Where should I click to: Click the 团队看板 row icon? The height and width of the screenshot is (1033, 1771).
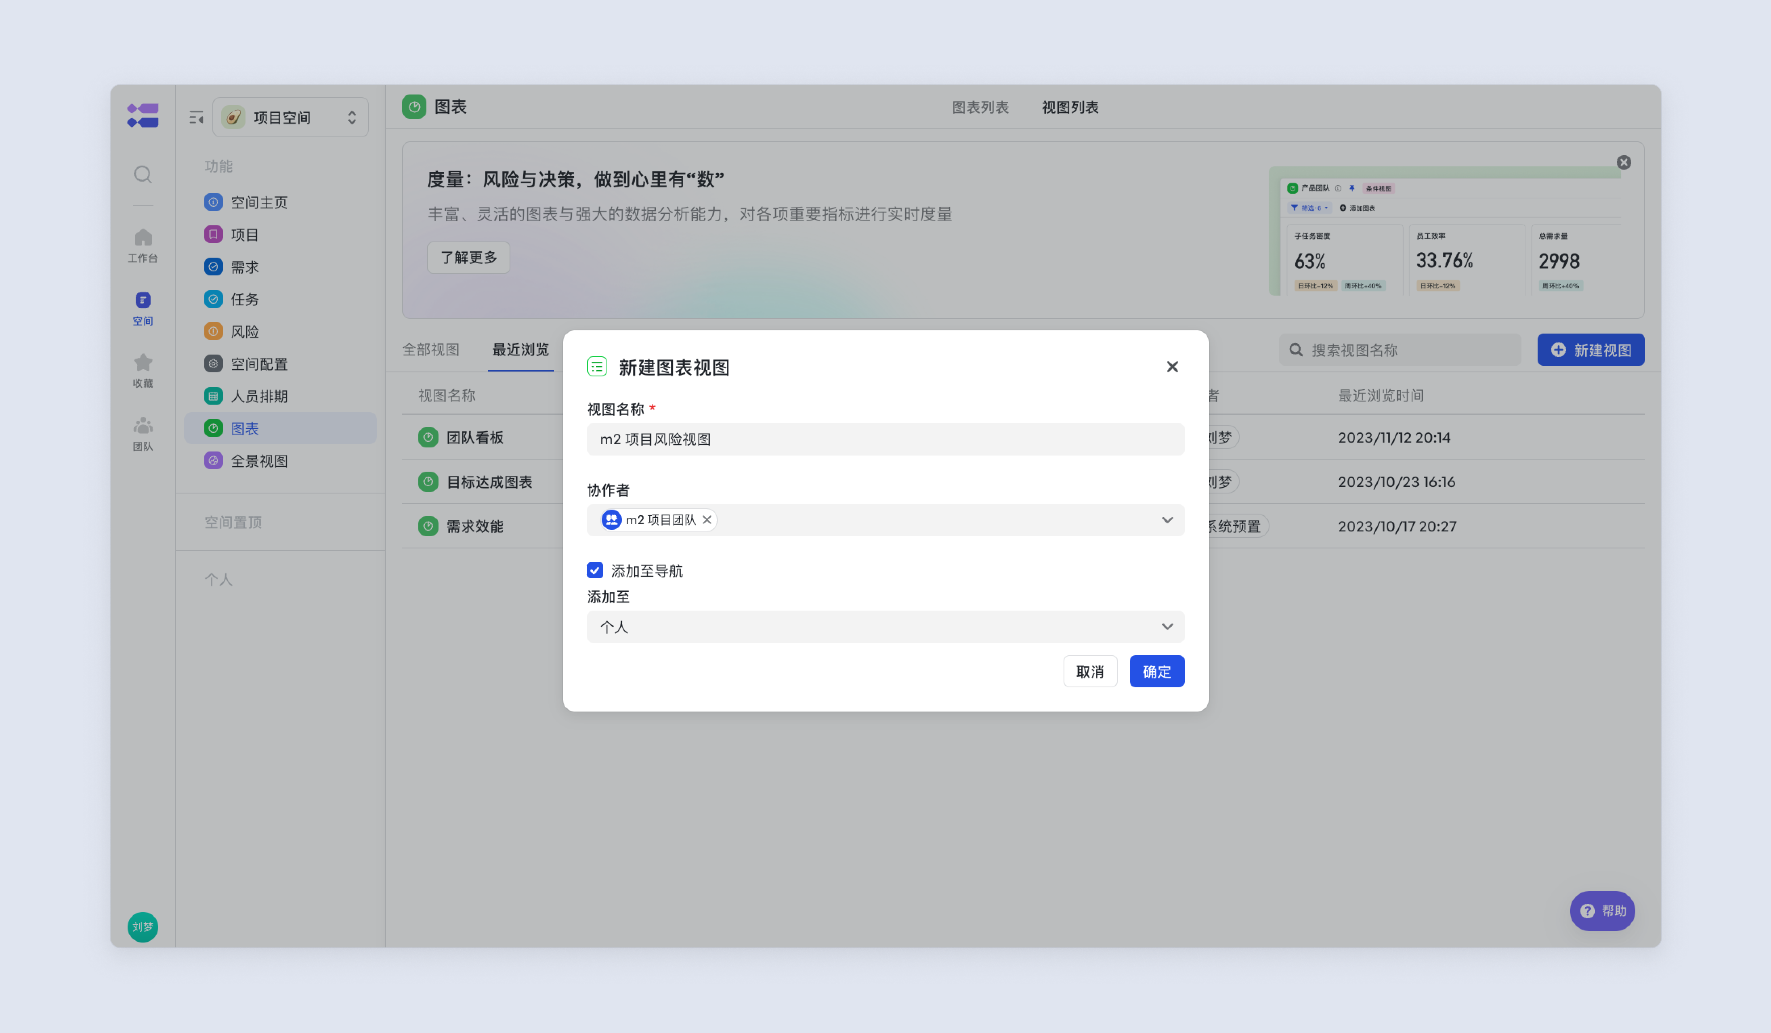click(428, 438)
